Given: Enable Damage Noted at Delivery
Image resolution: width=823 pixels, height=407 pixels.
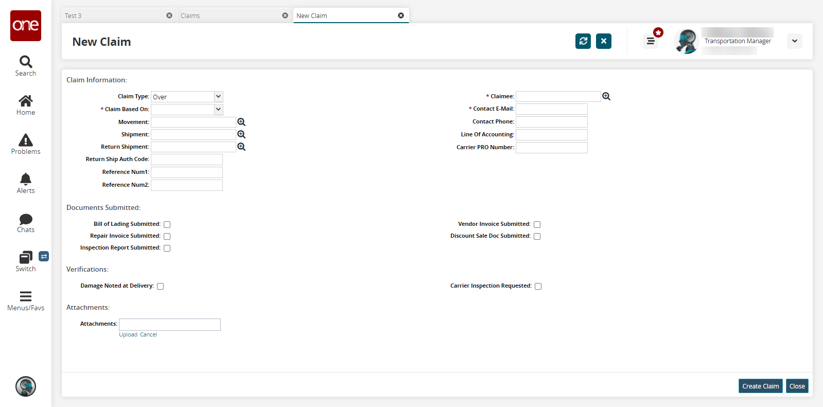Looking at the screenshot, I should (x=160, y=286).
